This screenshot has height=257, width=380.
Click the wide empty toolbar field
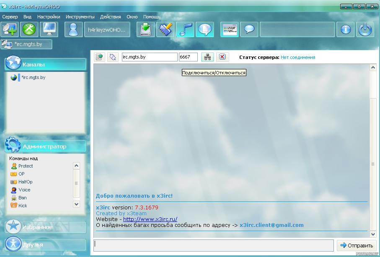[297, 29]
